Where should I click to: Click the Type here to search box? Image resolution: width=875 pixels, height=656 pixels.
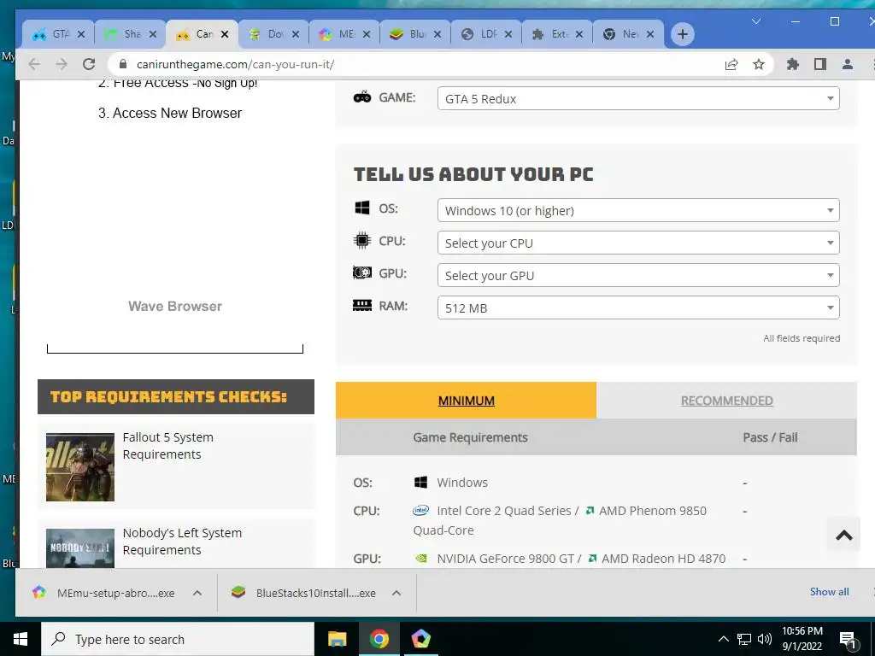[x=178, y=639]
